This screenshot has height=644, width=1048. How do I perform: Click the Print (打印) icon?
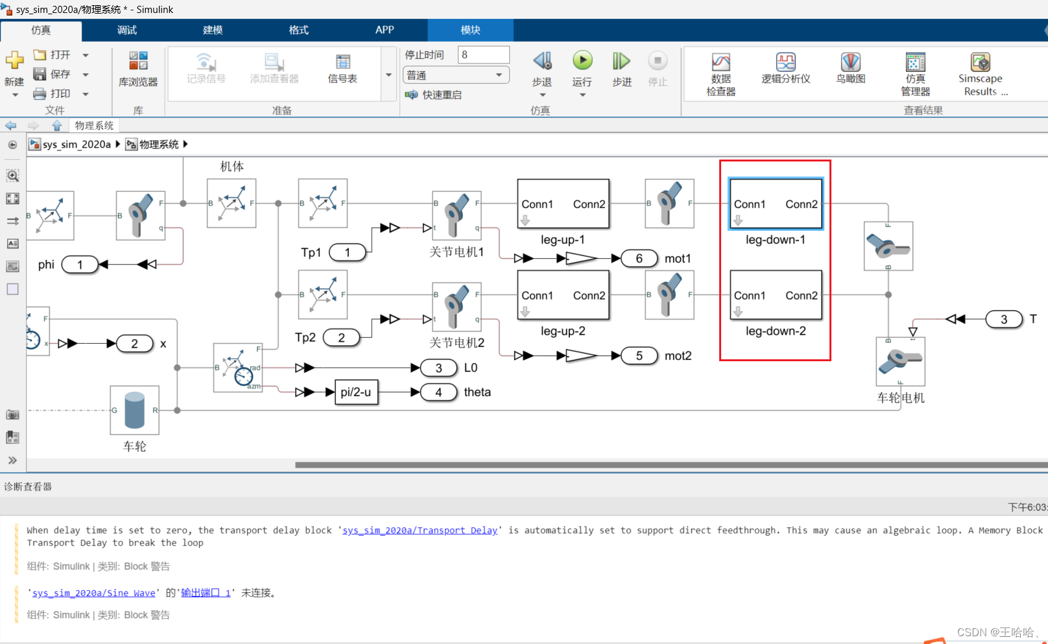[40, 93]
